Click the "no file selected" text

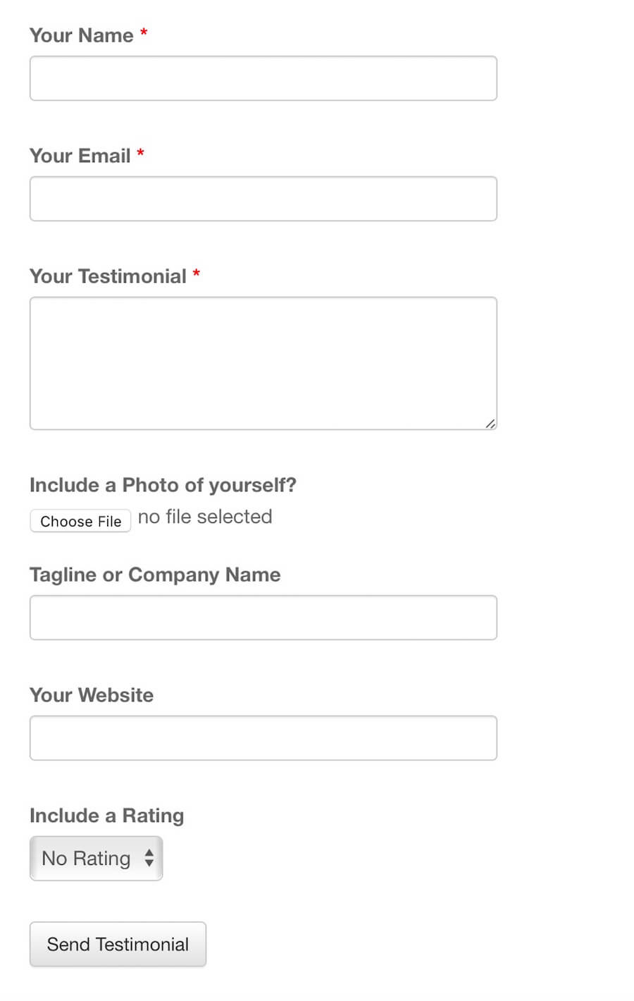pos(205,517)
